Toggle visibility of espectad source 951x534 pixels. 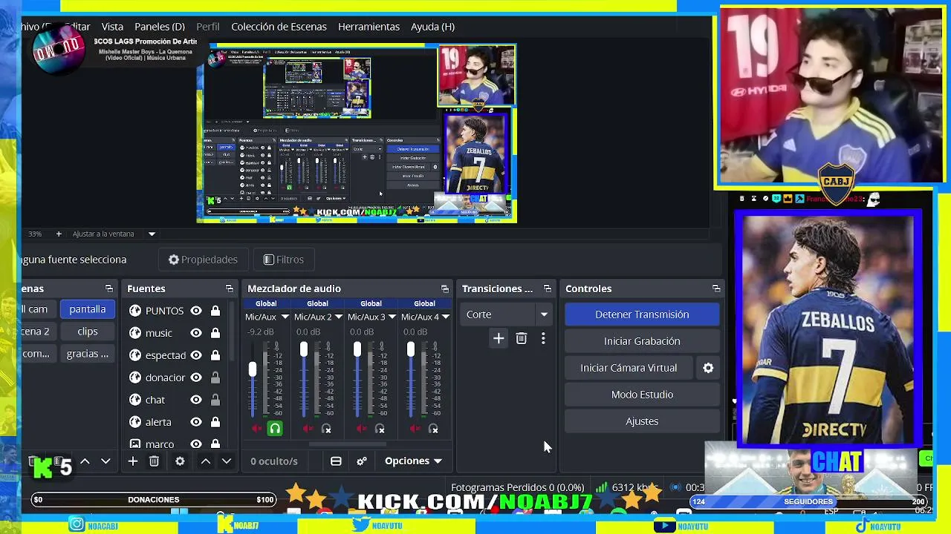coord(196,355)
